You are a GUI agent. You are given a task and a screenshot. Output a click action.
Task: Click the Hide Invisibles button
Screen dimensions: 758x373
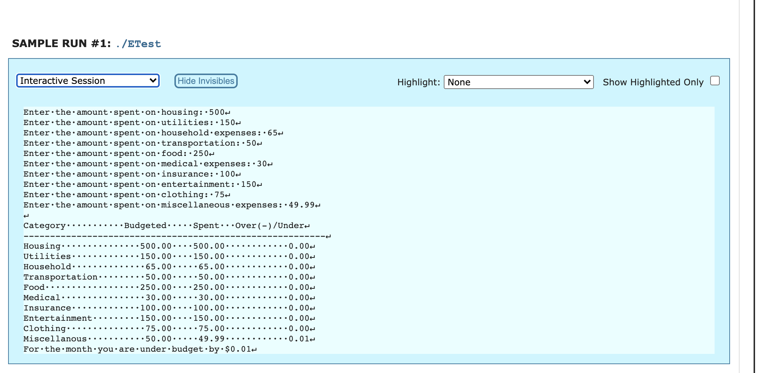206,81
